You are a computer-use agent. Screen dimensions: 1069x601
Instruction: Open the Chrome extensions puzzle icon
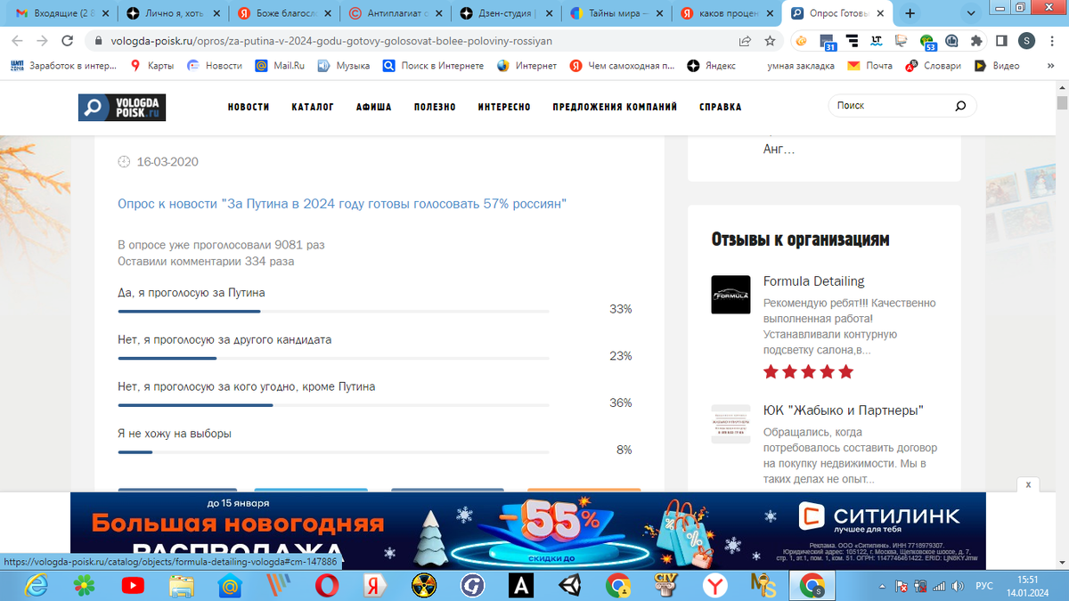tap(975, 41)
